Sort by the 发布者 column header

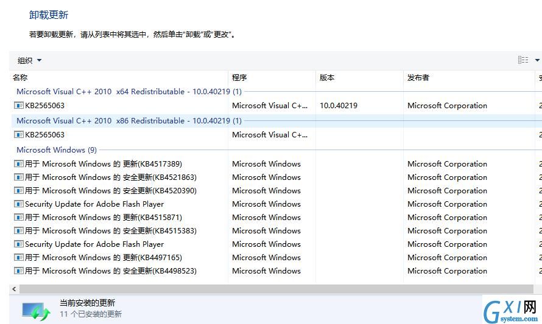[418, 78]
